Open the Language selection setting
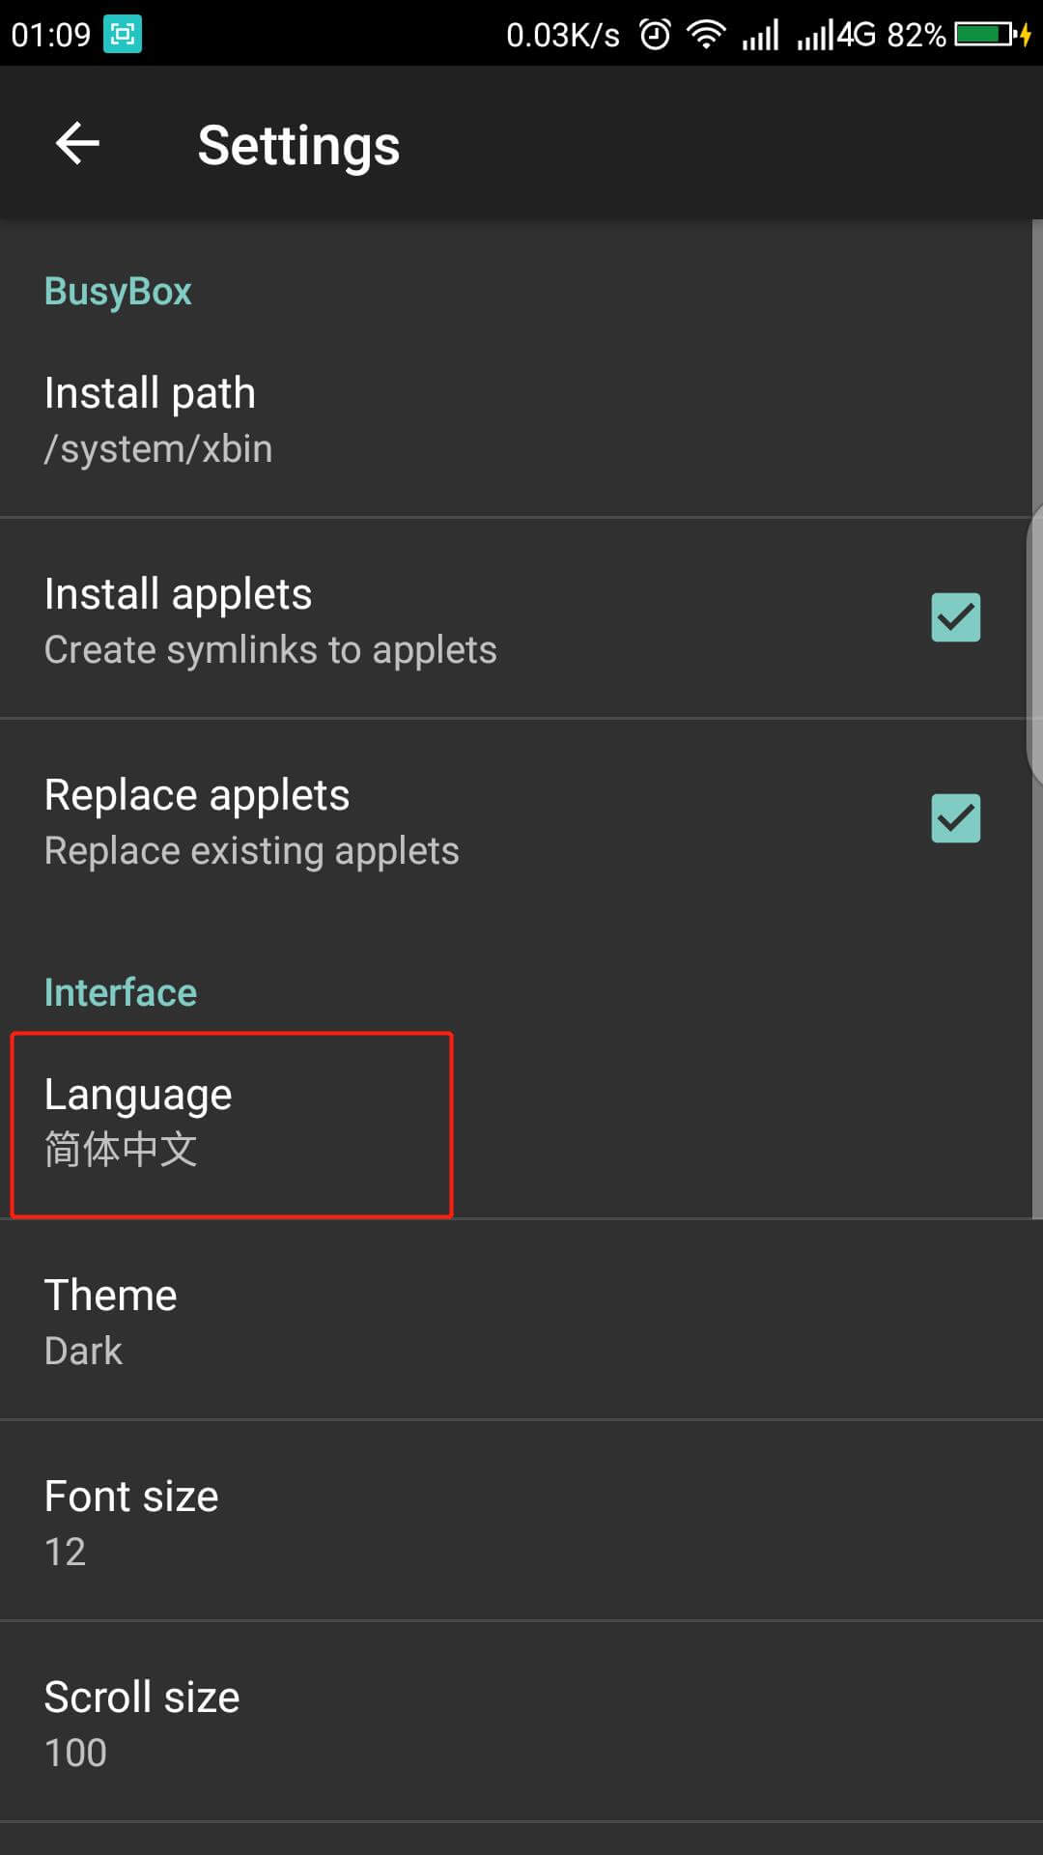The width and height of the screenshot is (1043, 1855). point(232,1123)
